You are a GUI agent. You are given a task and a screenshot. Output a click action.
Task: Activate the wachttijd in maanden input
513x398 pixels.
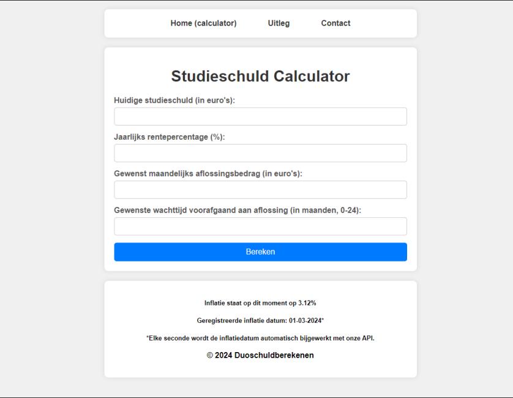click(260, 227)
